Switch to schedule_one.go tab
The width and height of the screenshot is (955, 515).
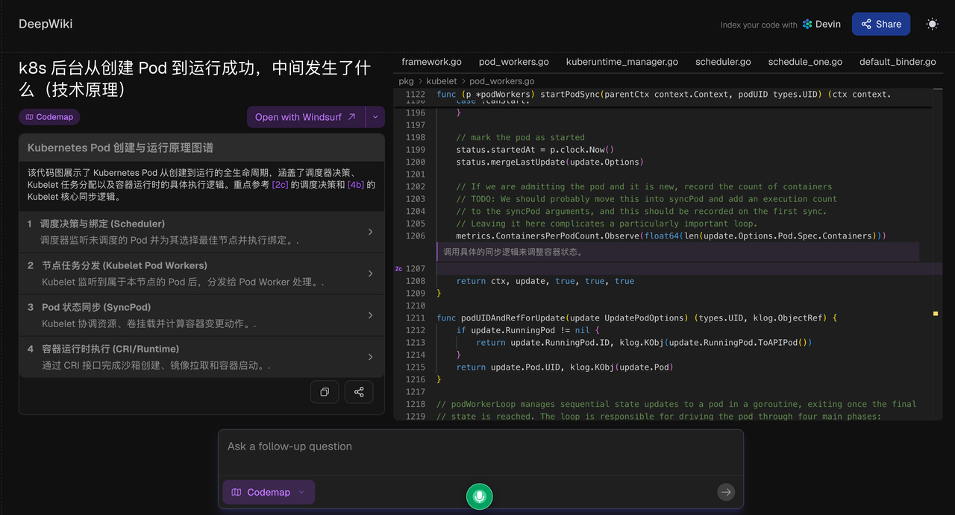click(805, 62)
